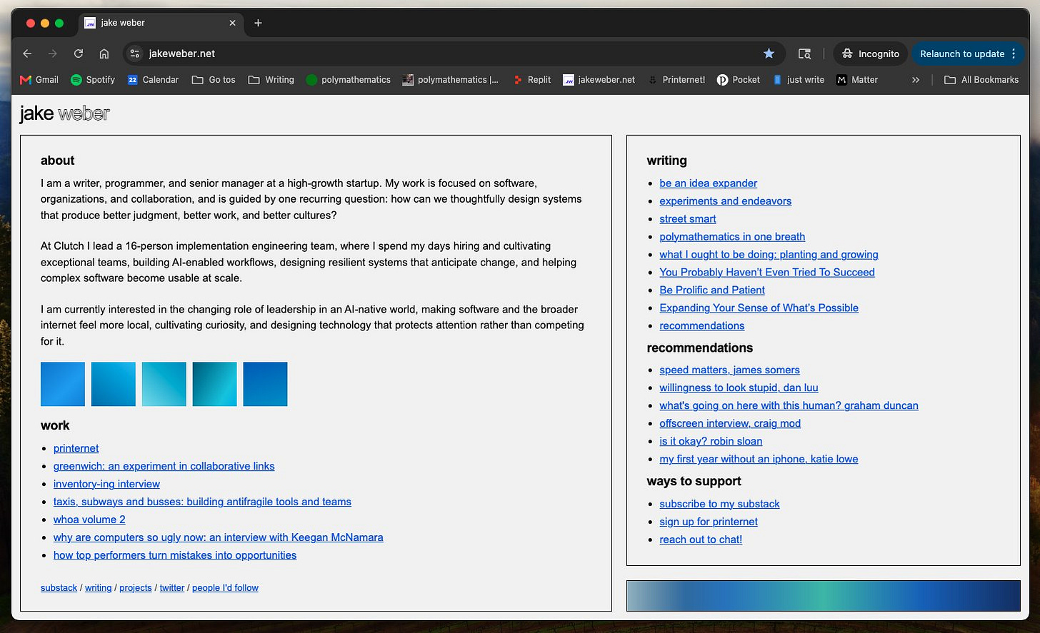Click the browser back arrow
1040x633 pixels.
click(27, 54)
